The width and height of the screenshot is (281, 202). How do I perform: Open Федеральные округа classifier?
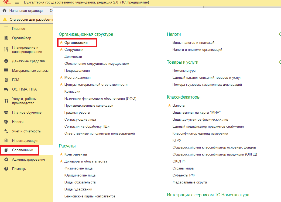(x=190, y=182)
